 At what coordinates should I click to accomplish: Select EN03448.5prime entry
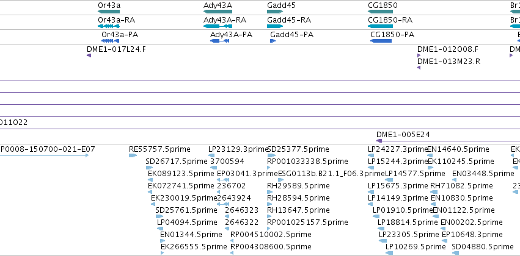point(455,180)
